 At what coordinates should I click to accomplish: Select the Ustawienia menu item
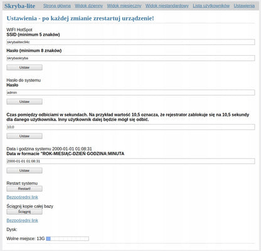244,6
